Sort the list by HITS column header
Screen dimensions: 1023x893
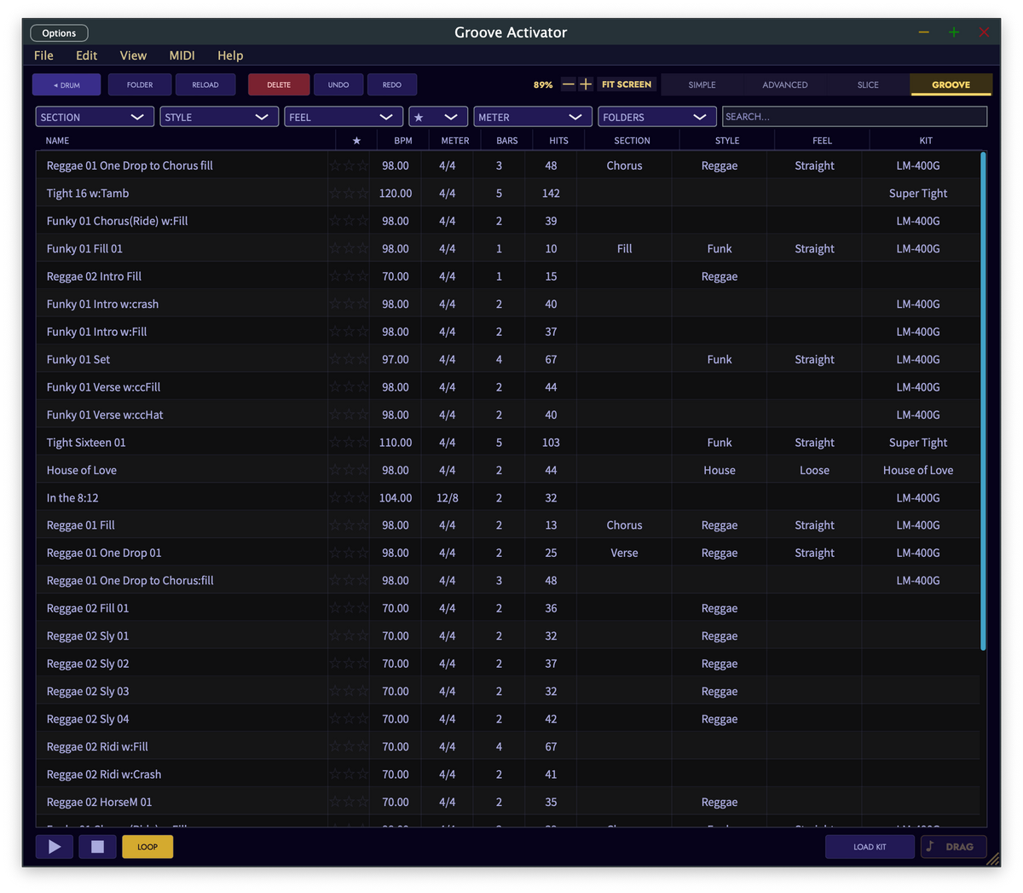pos(559,141)
